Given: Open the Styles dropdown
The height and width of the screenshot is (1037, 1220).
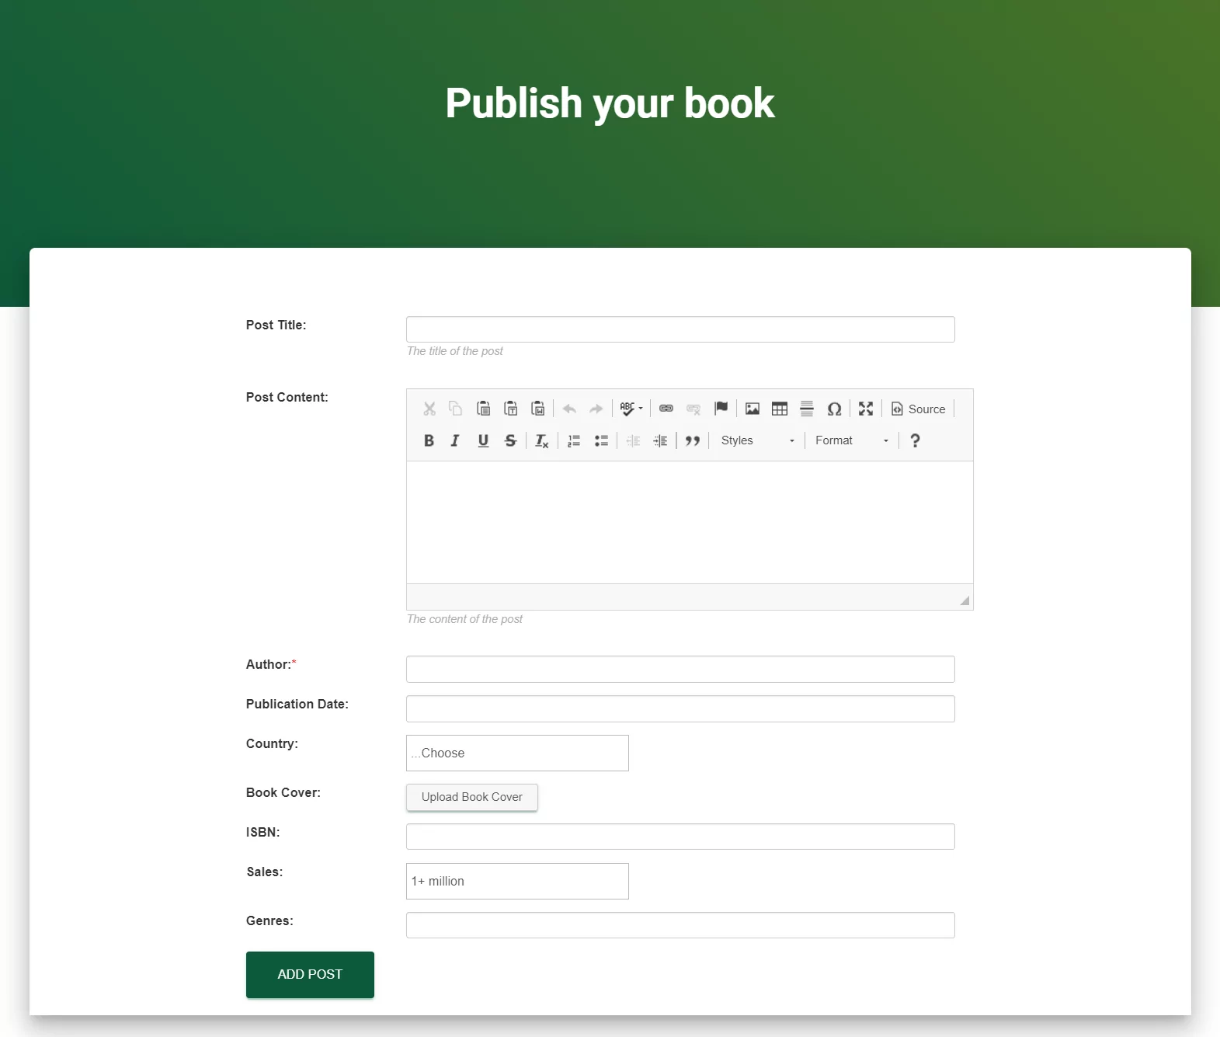Looking at the screenshot, I should [757, 440].
